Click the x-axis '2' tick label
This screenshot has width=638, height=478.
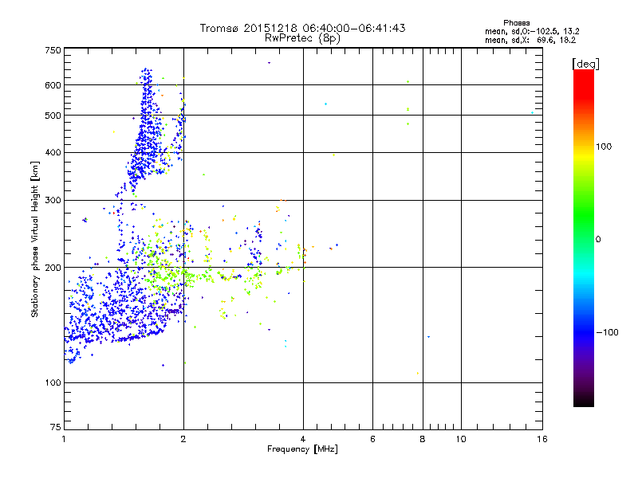183,439
